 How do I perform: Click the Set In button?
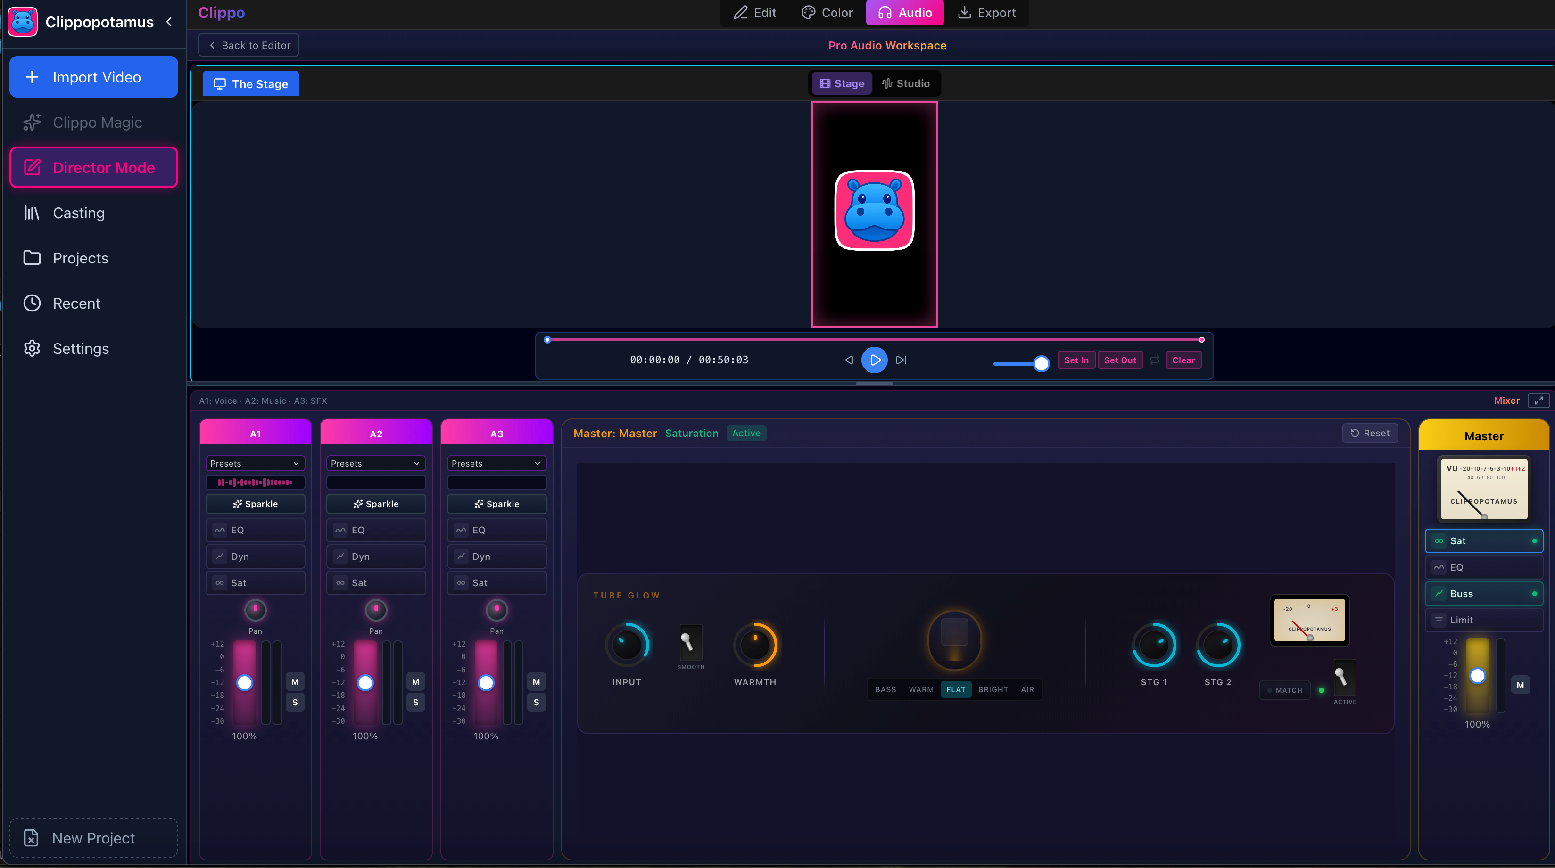tap(1076, 360)
